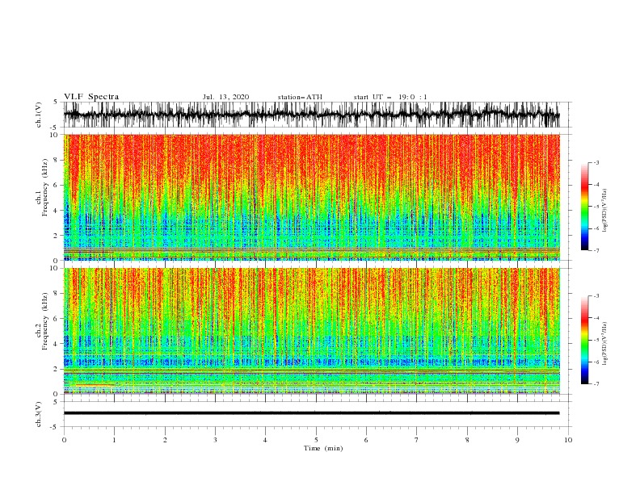Click the ch.3(V) axis label
The width and height of the screenshot is (640, 494).
tap(39, 414)
